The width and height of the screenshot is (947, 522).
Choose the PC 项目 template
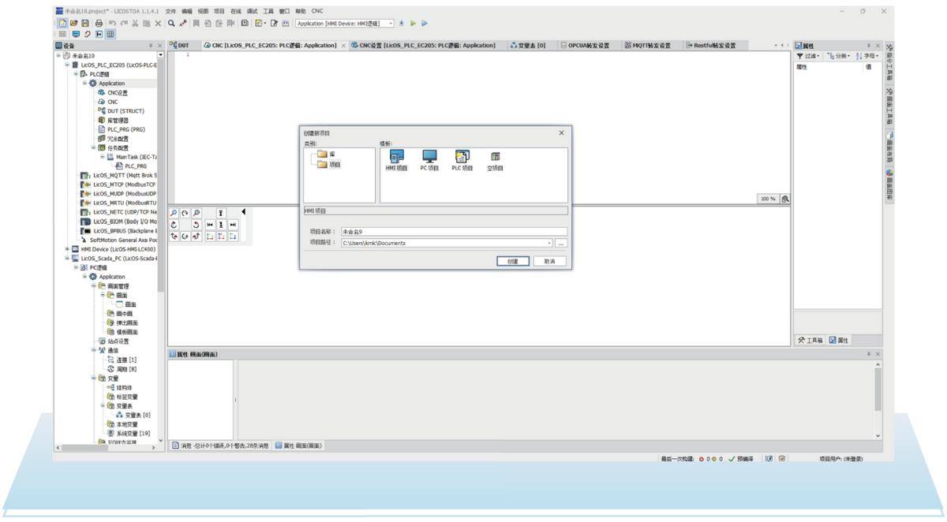click(x=429, y=156)
